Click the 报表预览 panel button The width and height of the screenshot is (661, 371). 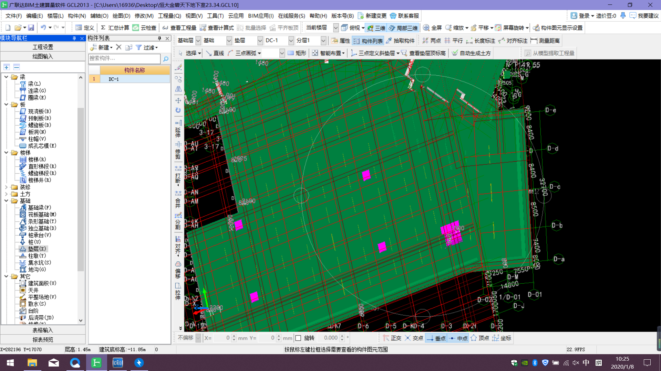point(43,340)
